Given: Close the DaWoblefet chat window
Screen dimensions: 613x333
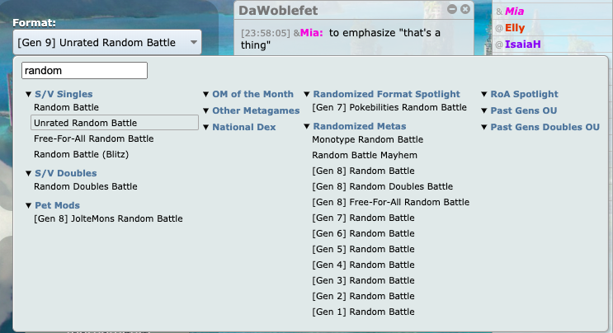Looking at the screenshot, I should coord(465,9).
